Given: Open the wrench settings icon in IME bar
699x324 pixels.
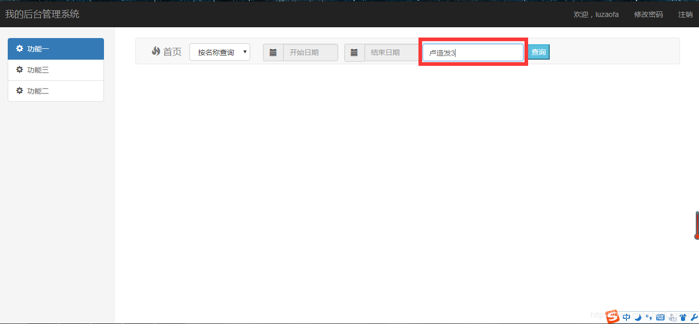Looking at the screenshot, I should (694, 317).
